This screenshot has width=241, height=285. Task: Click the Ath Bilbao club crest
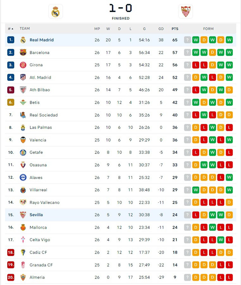[x=23, y=90]
